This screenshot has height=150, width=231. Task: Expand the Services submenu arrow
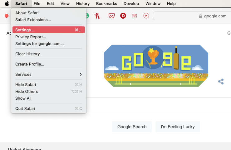tap(81, 74)
